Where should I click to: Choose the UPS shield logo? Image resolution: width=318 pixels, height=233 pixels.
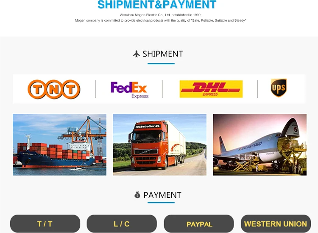(279, 88)
